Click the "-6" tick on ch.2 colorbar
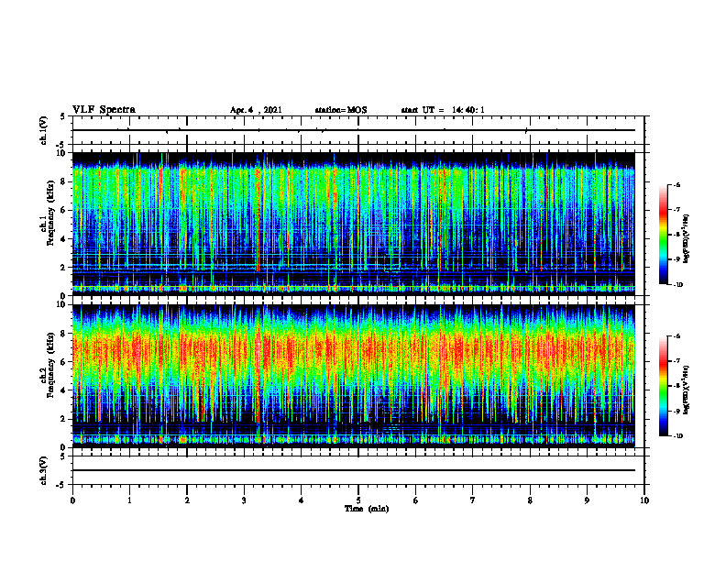Viewport: 726px width, 561px height. click(676, 336)
